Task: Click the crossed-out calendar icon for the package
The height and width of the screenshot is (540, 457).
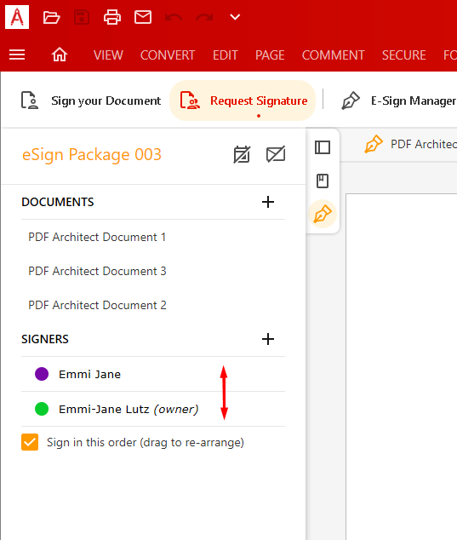Action: coord(242,154)
